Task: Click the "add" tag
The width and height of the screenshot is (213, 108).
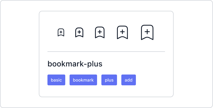Action: [x=129, y=80]
